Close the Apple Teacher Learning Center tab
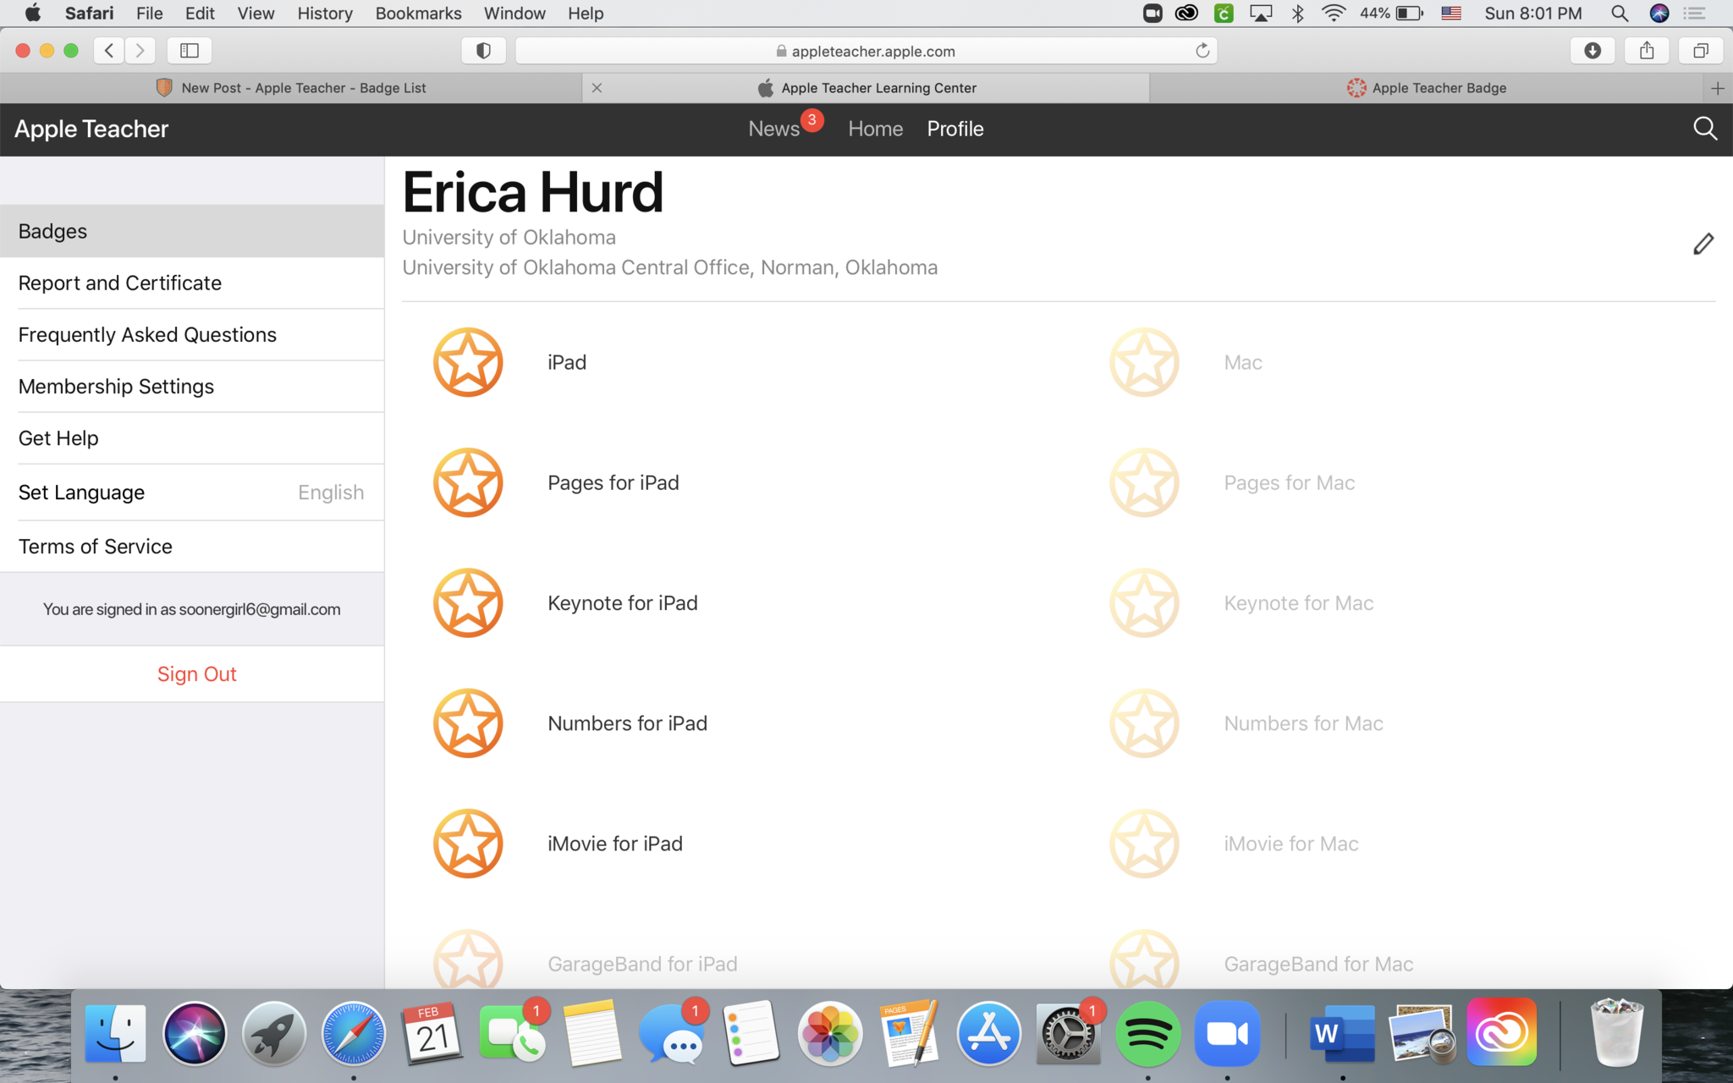Image resolution: width=1733 pixels, height=1083 pixels. click(597, 88)
